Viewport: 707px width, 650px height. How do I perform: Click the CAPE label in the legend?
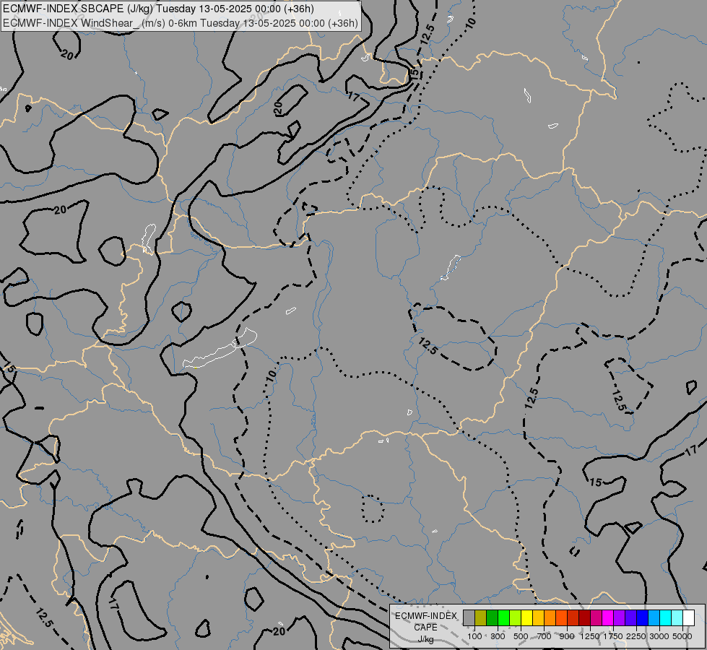[425, 628]
